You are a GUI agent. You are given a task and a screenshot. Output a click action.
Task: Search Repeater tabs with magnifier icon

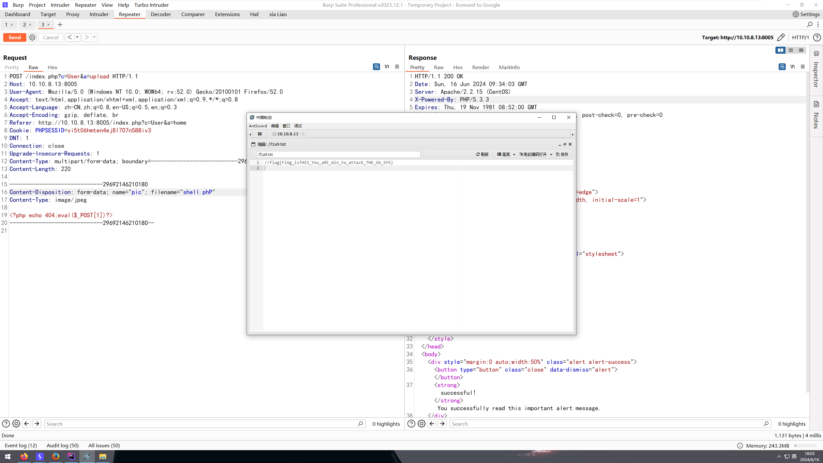tap(810, 24)
